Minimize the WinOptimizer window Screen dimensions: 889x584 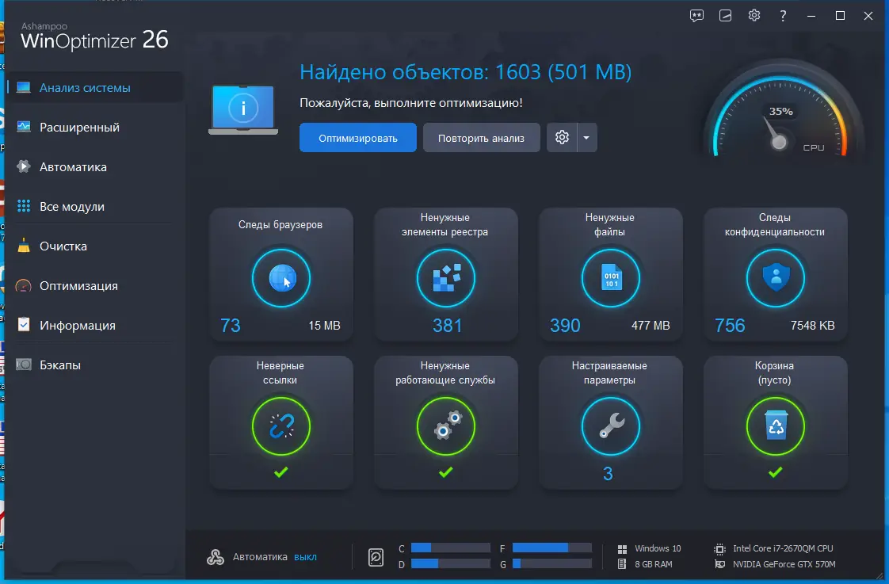coord(811,17)
